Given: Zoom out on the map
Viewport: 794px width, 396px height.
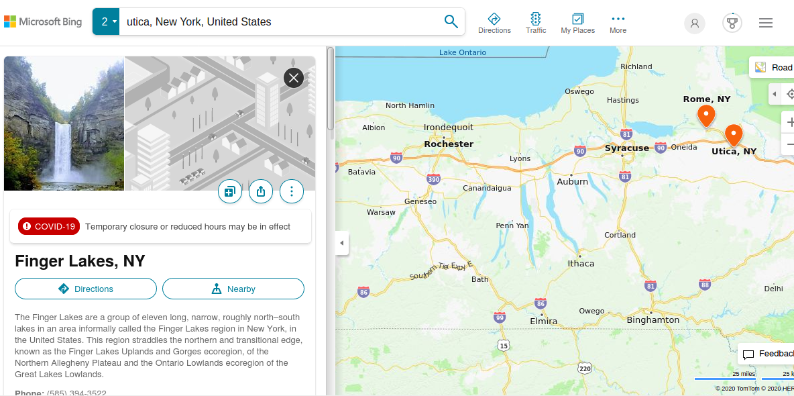Looking at the screenshot, I should (789, 145).
